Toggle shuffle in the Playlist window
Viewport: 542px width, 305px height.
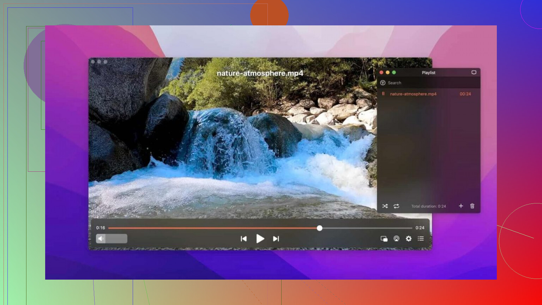coord(385,206)
